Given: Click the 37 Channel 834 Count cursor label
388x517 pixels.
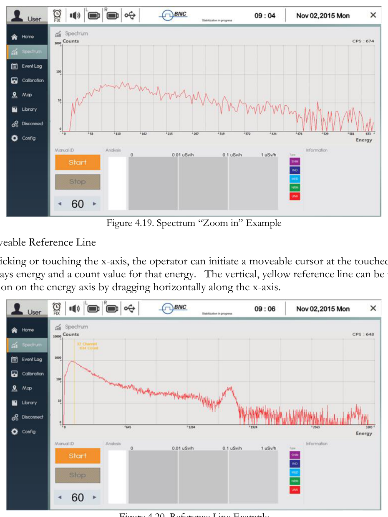Looking at the screenshot, I should pyautogui.click(x=87, y=346).
